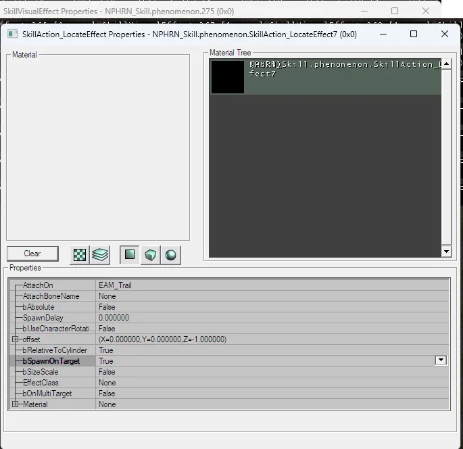Click the False value of bAbsolute
The height and width of the screenshot is (449, 463).
[x=107, y=307]
